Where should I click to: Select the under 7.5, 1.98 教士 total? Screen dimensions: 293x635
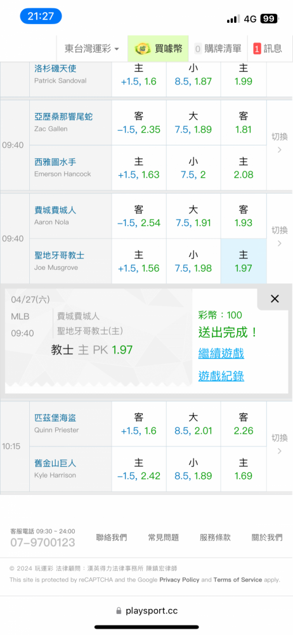point(193,261)
